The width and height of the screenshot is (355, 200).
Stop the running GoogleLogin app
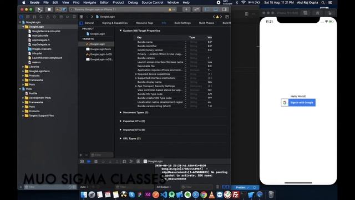tap(49, 9)
